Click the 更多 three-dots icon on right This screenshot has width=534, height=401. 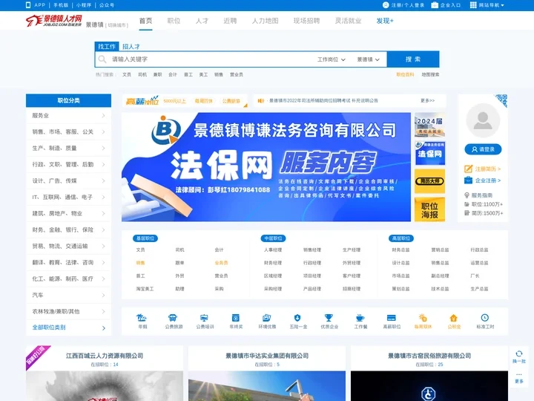click(x=519, y=374)
